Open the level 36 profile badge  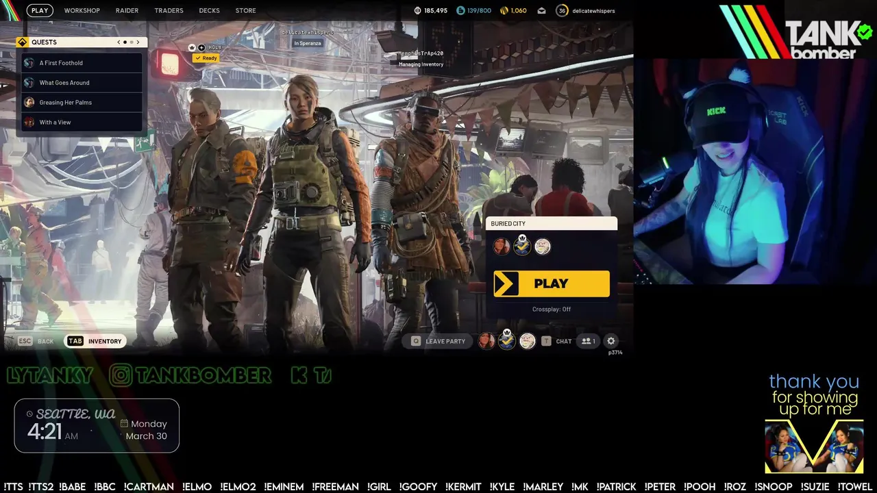(562, 10)
